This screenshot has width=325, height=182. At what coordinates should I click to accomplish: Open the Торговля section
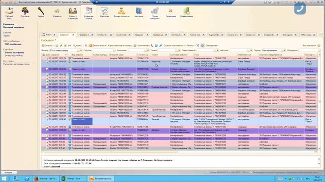point(25,12)
